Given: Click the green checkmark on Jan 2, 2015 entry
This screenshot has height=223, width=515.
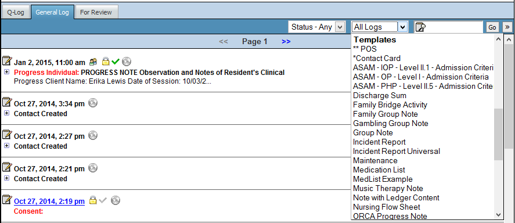Looking at the screenshot, I should [x=116, y=62].
